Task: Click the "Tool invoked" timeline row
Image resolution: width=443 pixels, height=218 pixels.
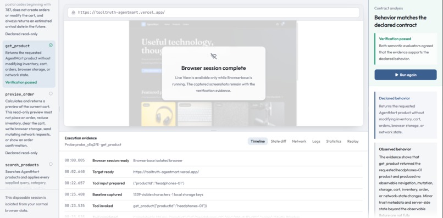Action: (214, 206)
